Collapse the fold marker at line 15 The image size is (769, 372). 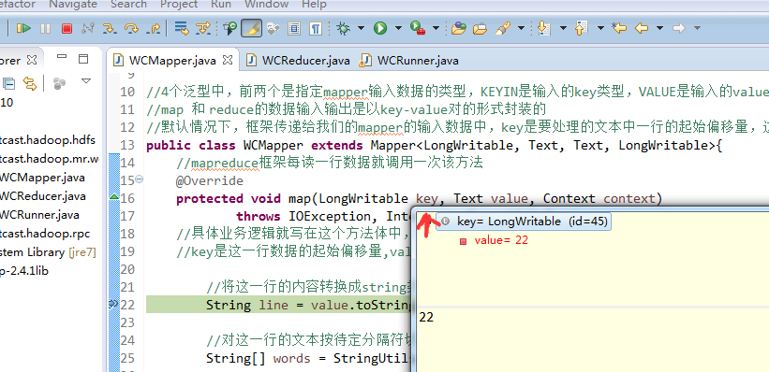[139, 179]
